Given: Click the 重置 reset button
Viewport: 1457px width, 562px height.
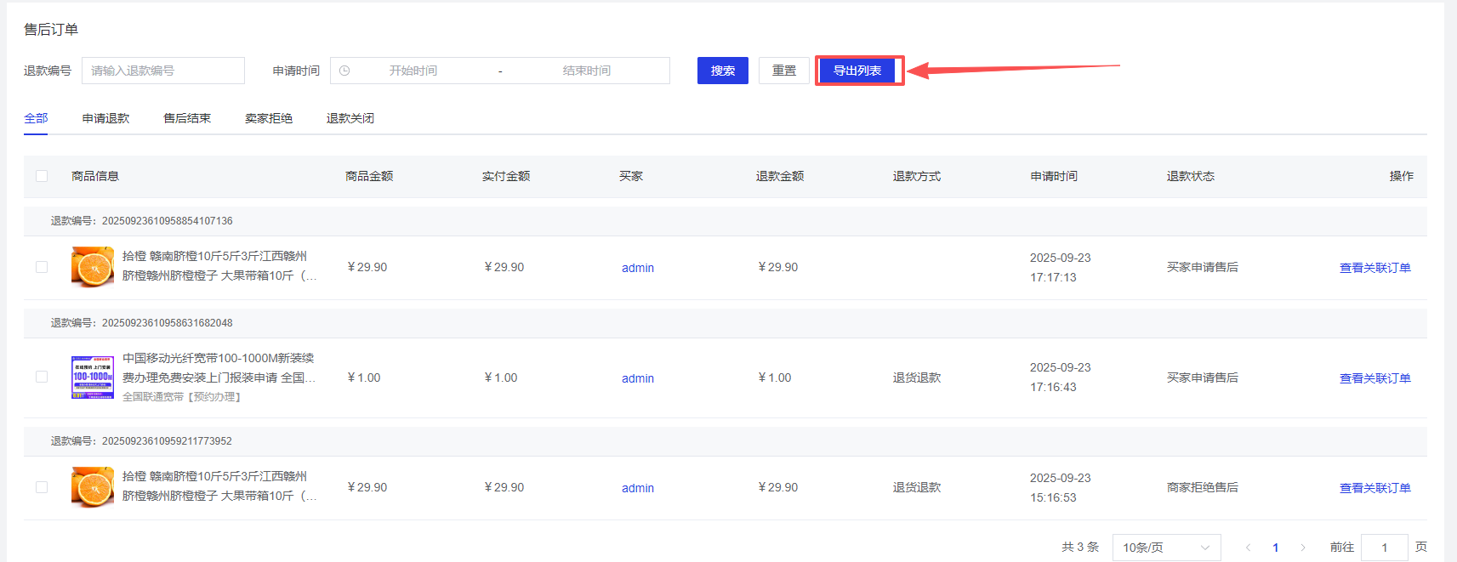Looking at the screenshot, I should click(783, 71).
